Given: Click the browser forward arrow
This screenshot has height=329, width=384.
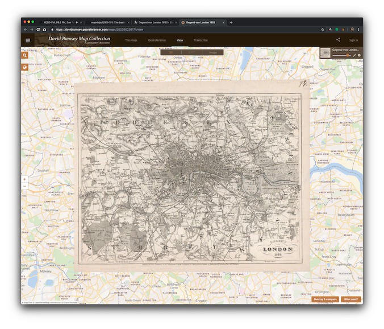Looking at the screenshot, I should tap(32, 30).
